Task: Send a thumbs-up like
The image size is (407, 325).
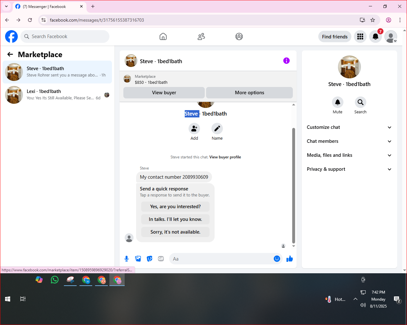Action: coord(290,259)
